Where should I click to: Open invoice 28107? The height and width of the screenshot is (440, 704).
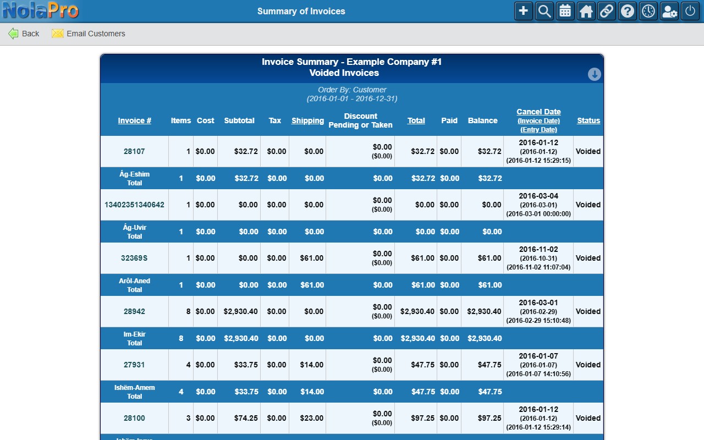(134, 151)
